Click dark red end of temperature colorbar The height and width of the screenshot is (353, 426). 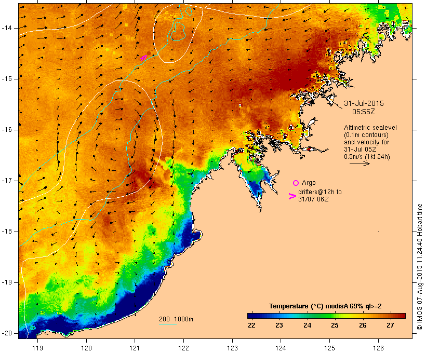402,316
